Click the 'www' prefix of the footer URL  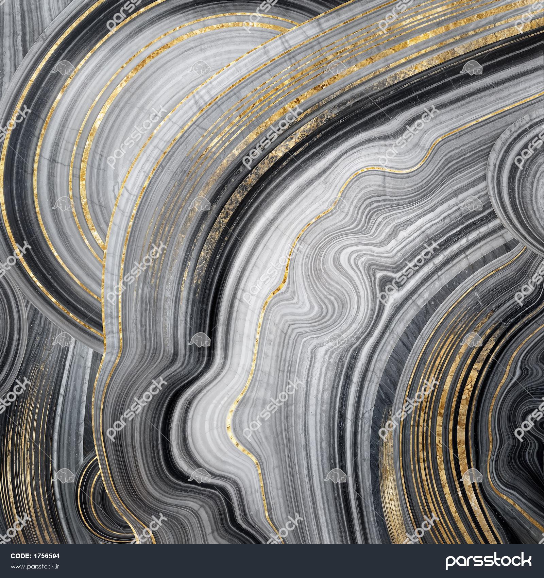[x=16, y=567]
